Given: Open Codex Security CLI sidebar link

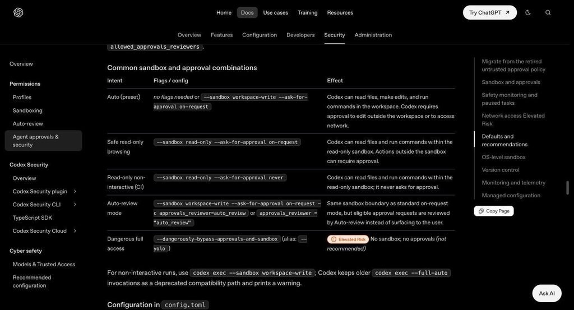Looking at the screenshot, I should click(36, 204).
